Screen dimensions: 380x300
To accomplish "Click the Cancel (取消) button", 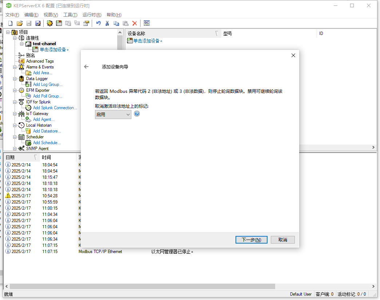I will pyautogui.click(x=282, y=240).
